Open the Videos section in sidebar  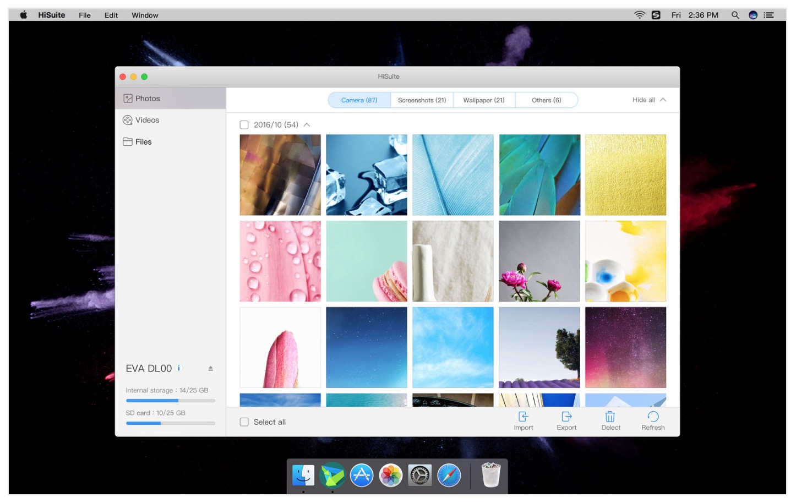pyautogui.click(x=170, y=120)
